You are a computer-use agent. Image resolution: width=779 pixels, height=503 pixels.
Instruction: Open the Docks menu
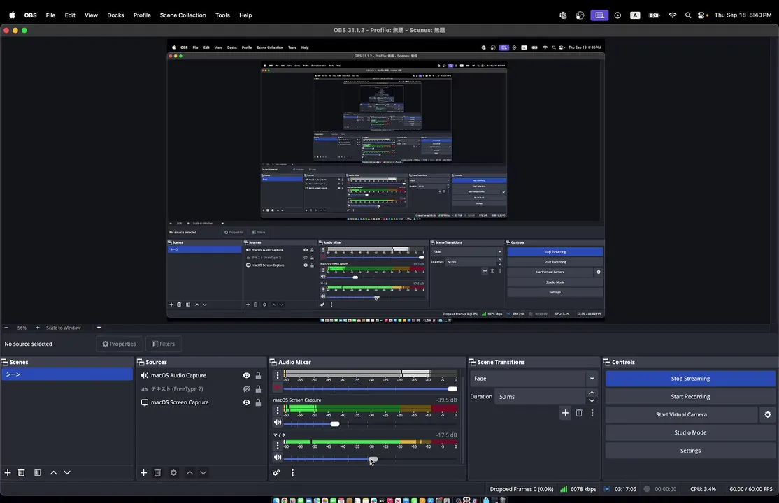(x=116, y=15)
